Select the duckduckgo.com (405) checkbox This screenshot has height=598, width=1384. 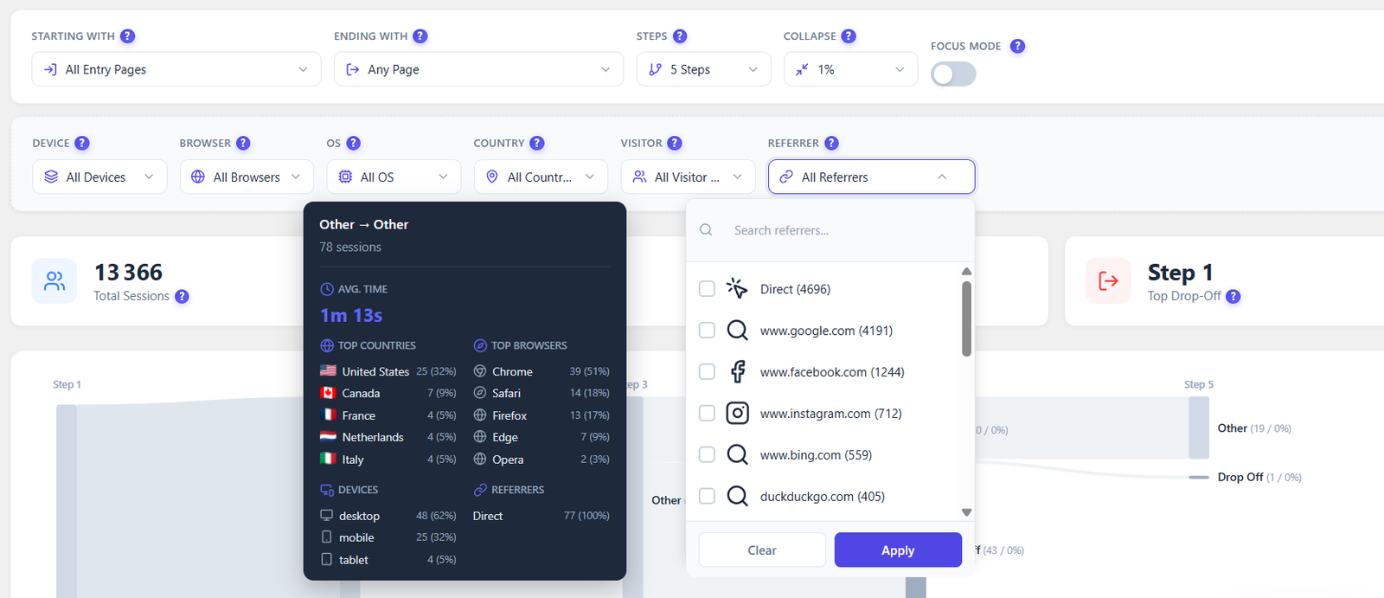point(707,497)
